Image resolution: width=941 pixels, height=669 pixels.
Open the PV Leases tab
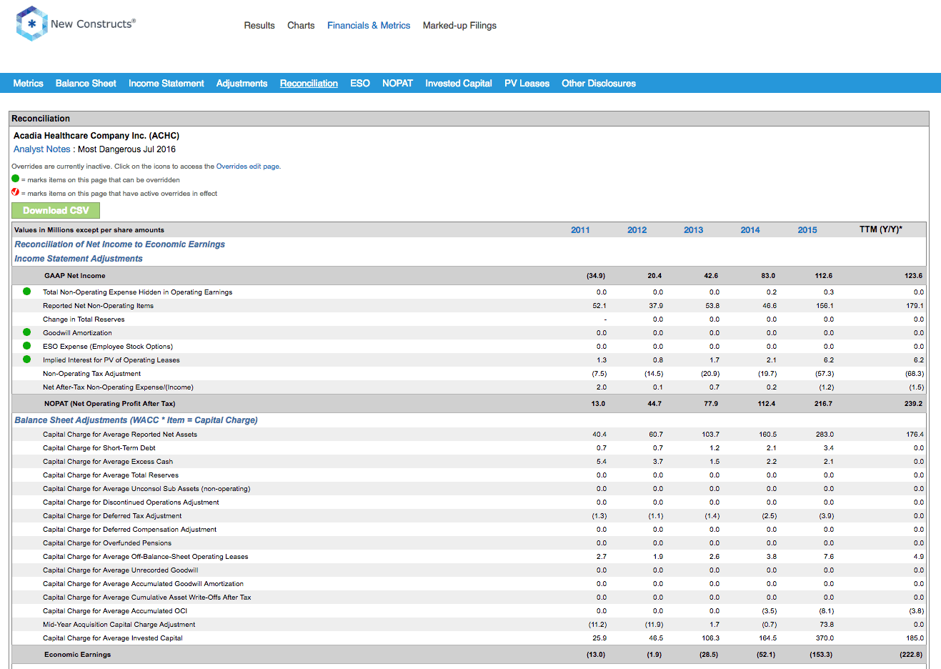click(x=527, y=83)
